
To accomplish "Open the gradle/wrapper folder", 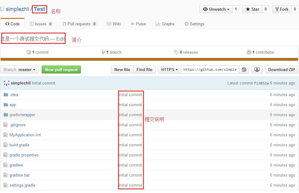I will click(22, 115).
